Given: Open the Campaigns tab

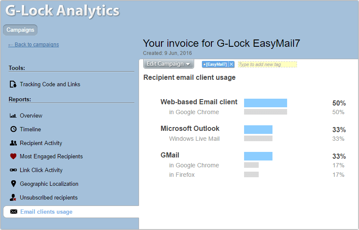Looking at the screenshot, I should pos(20,30).
